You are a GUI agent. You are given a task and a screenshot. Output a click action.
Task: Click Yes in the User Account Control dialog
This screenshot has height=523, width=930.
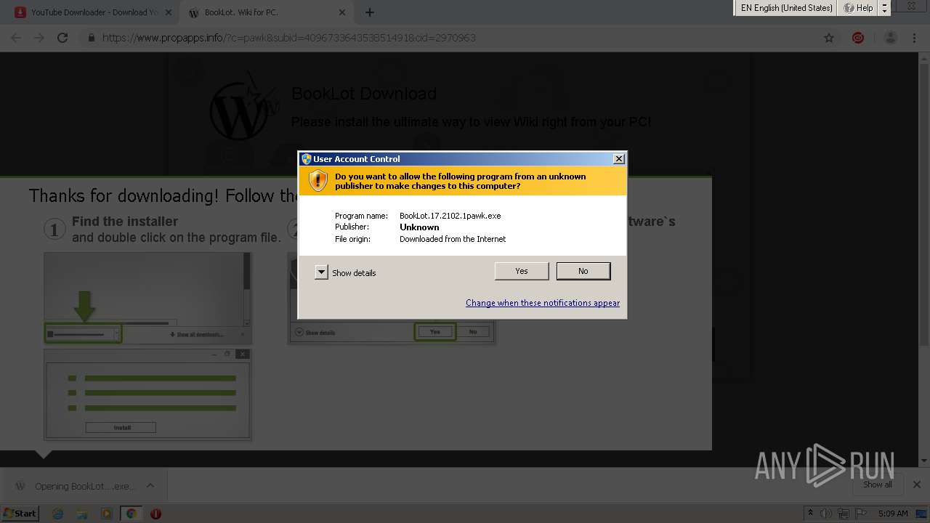tap(521, 271)
